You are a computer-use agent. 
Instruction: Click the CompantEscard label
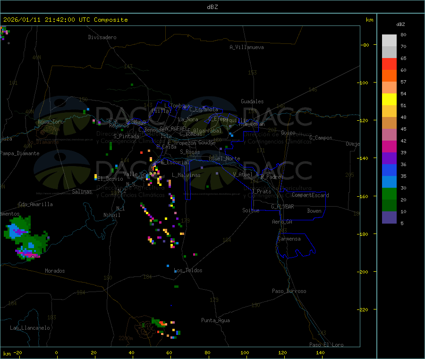[x=310, y=195]
